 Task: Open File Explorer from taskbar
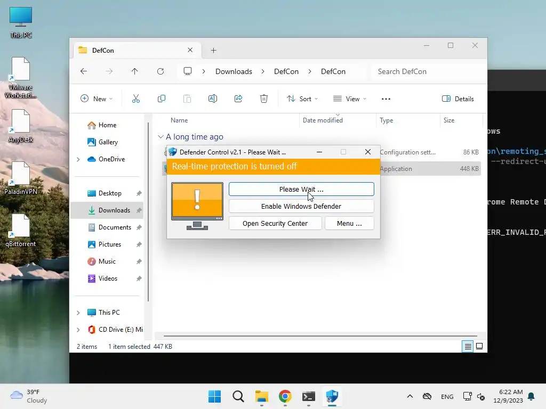pos(261,396)
